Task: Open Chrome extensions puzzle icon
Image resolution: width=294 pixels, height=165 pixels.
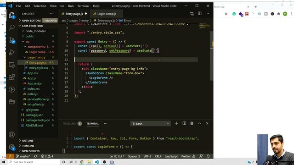Action: (x=279, y=14)
